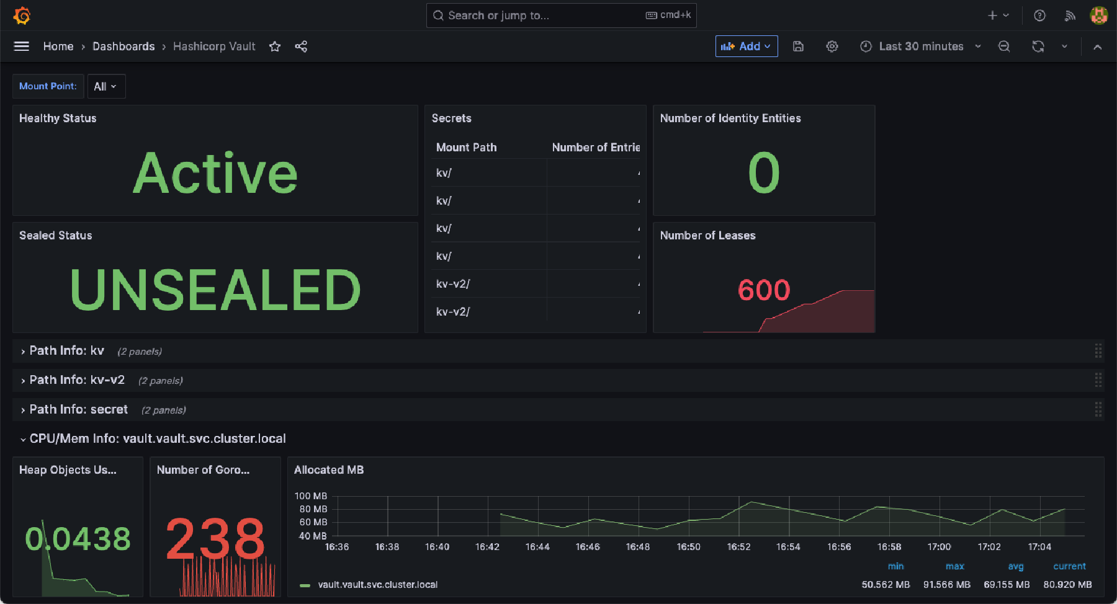The height and width of the screenshot is (604, 1117).
Task: Go to Dashboards breadcrumb
Action: (x=123, y=47)
